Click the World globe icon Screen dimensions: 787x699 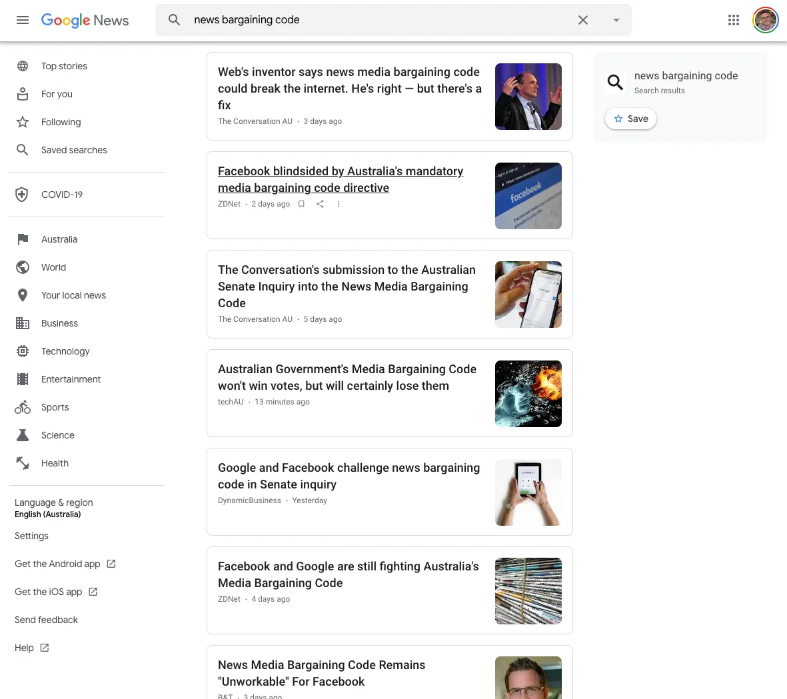(23, 267)
